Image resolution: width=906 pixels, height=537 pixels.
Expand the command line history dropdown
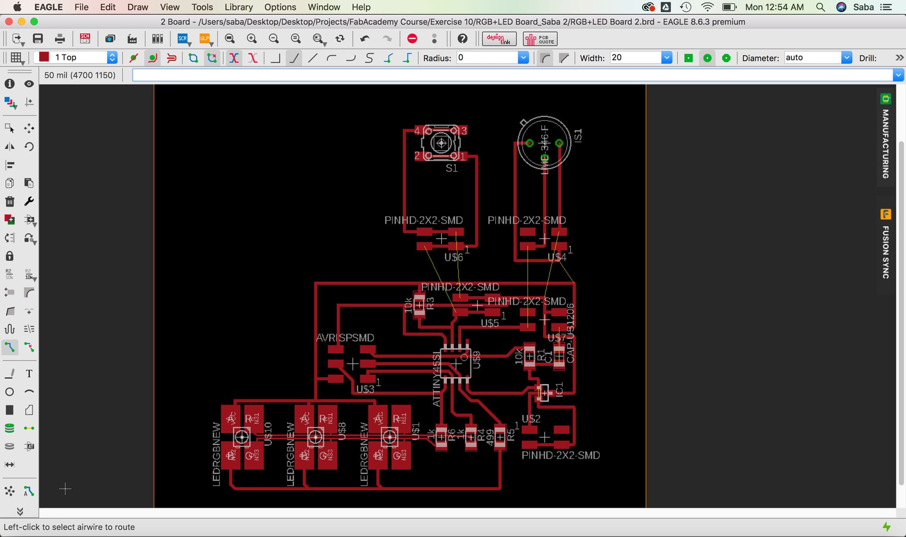pos(898,75)
